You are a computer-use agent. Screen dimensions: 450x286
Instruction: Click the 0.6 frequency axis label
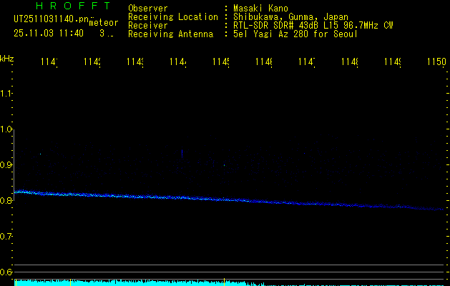tap(6, 272)
